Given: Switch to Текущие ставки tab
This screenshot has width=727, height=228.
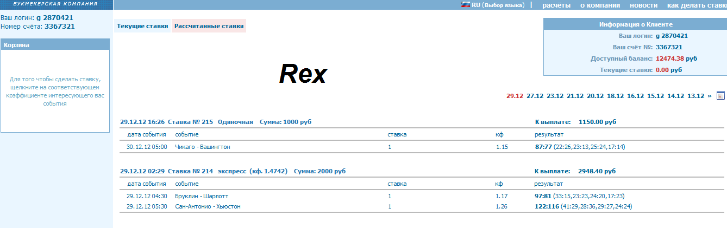Looking at the screenshot, I should pyautogui.click(x=142, y=26).
